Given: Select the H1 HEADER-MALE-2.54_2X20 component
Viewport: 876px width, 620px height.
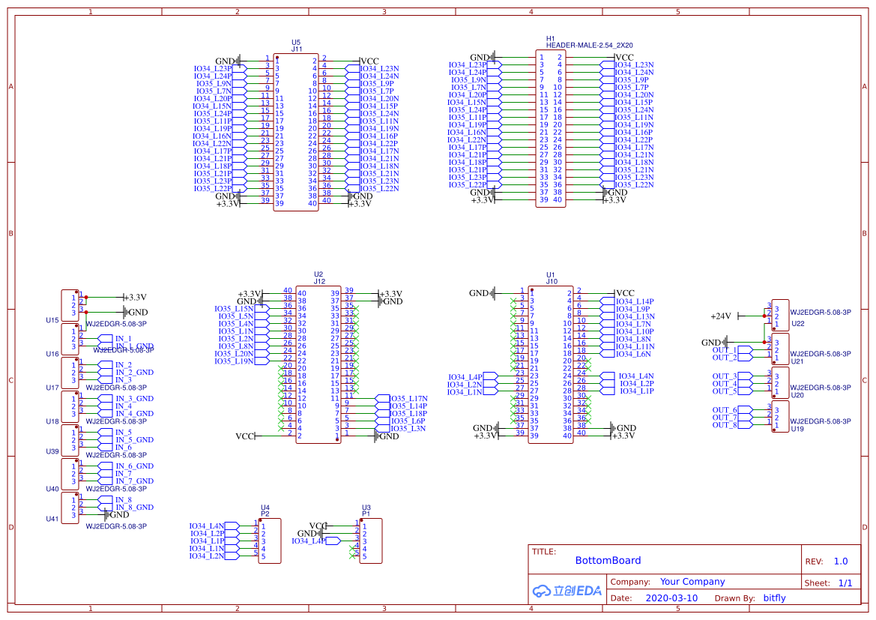Looking at the screenshot, I should (550, 128).
